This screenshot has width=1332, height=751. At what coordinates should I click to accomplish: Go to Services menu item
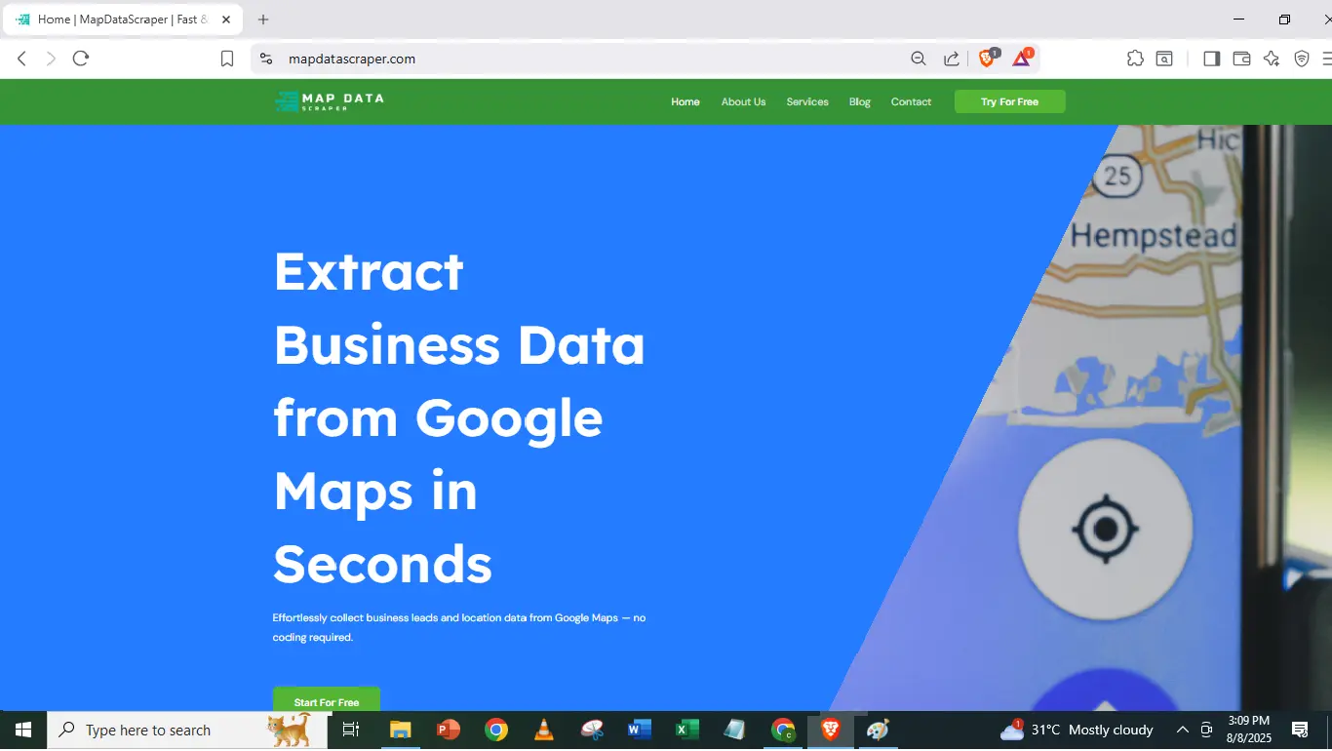(x=807, y=101)
